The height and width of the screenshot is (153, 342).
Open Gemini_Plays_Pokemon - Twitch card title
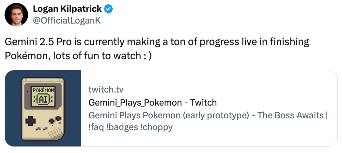pos(152,102)
